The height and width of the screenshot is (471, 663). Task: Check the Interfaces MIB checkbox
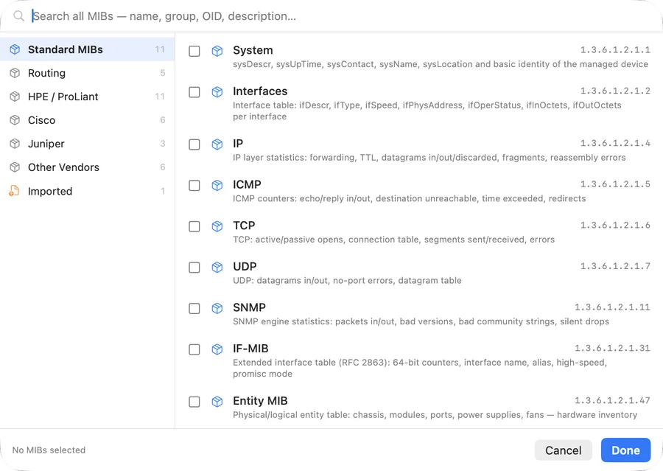[x=194, y=92]
